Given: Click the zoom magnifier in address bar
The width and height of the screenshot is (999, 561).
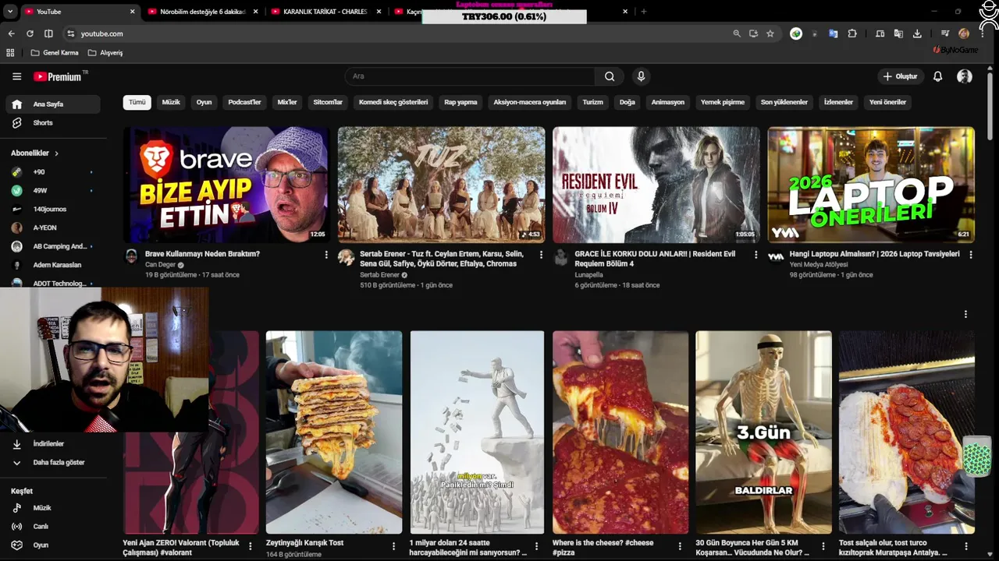Looking at the screenshot, I should 737,34.
